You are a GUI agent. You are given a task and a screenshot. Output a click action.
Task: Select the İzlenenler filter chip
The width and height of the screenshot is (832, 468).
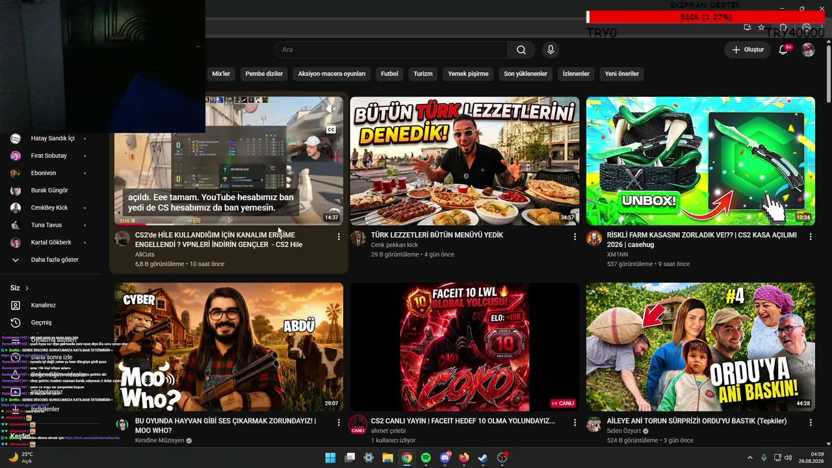(x=576, y=74)
